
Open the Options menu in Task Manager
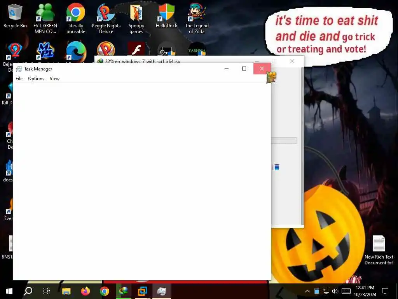click(36, 79)
